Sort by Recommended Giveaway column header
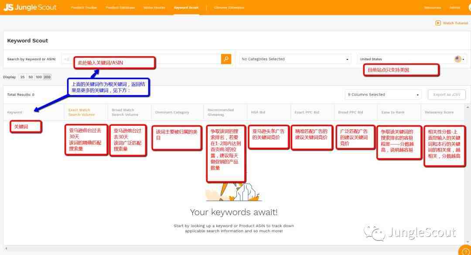 (x=221, y=112)
